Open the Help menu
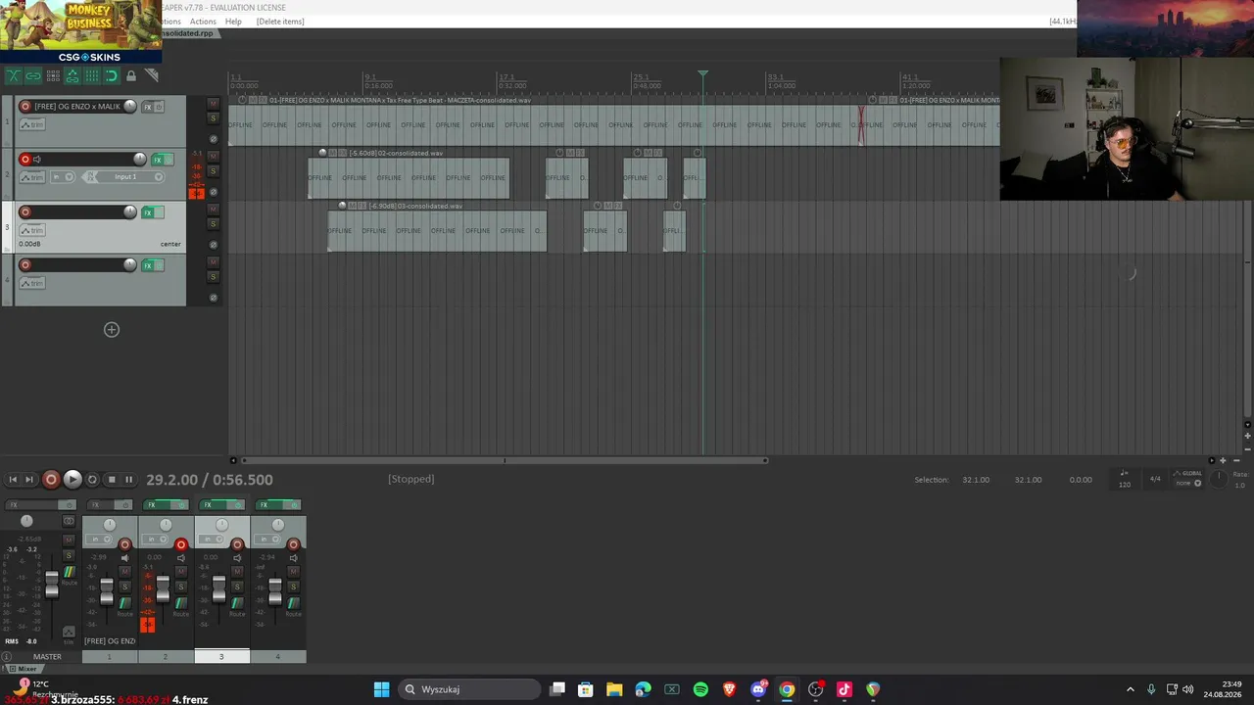This screenshot has height=705, width=1254. point(233,22)
